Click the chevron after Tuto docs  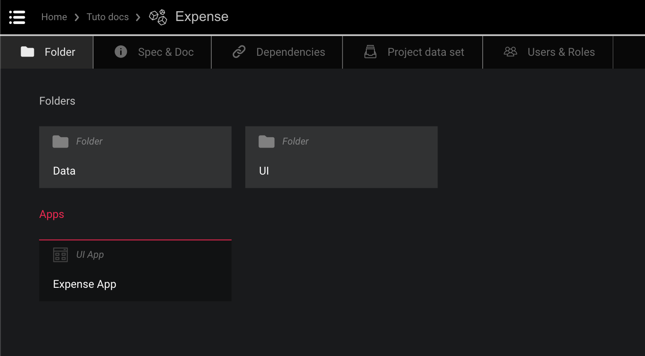tap(138, 17)
